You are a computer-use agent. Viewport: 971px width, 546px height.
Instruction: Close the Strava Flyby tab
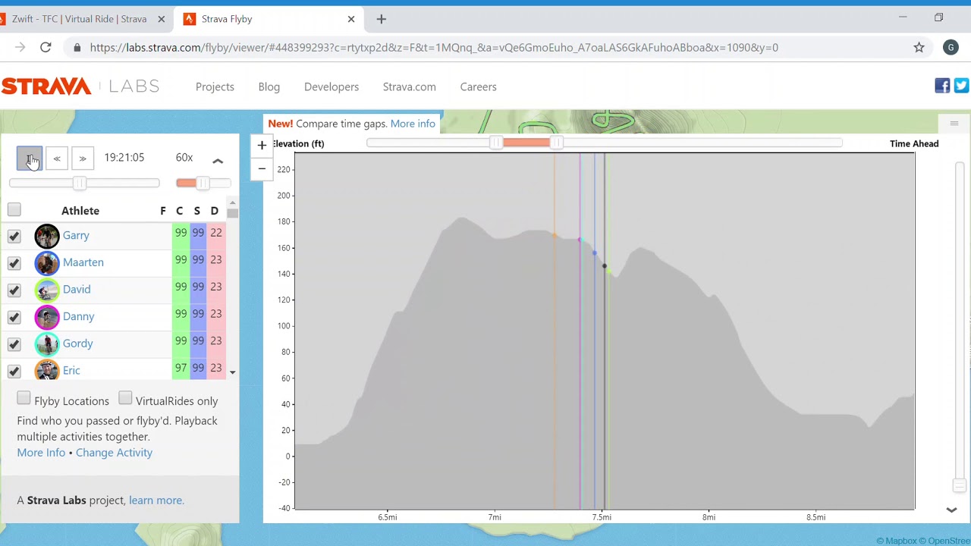[x=351, y=19]
